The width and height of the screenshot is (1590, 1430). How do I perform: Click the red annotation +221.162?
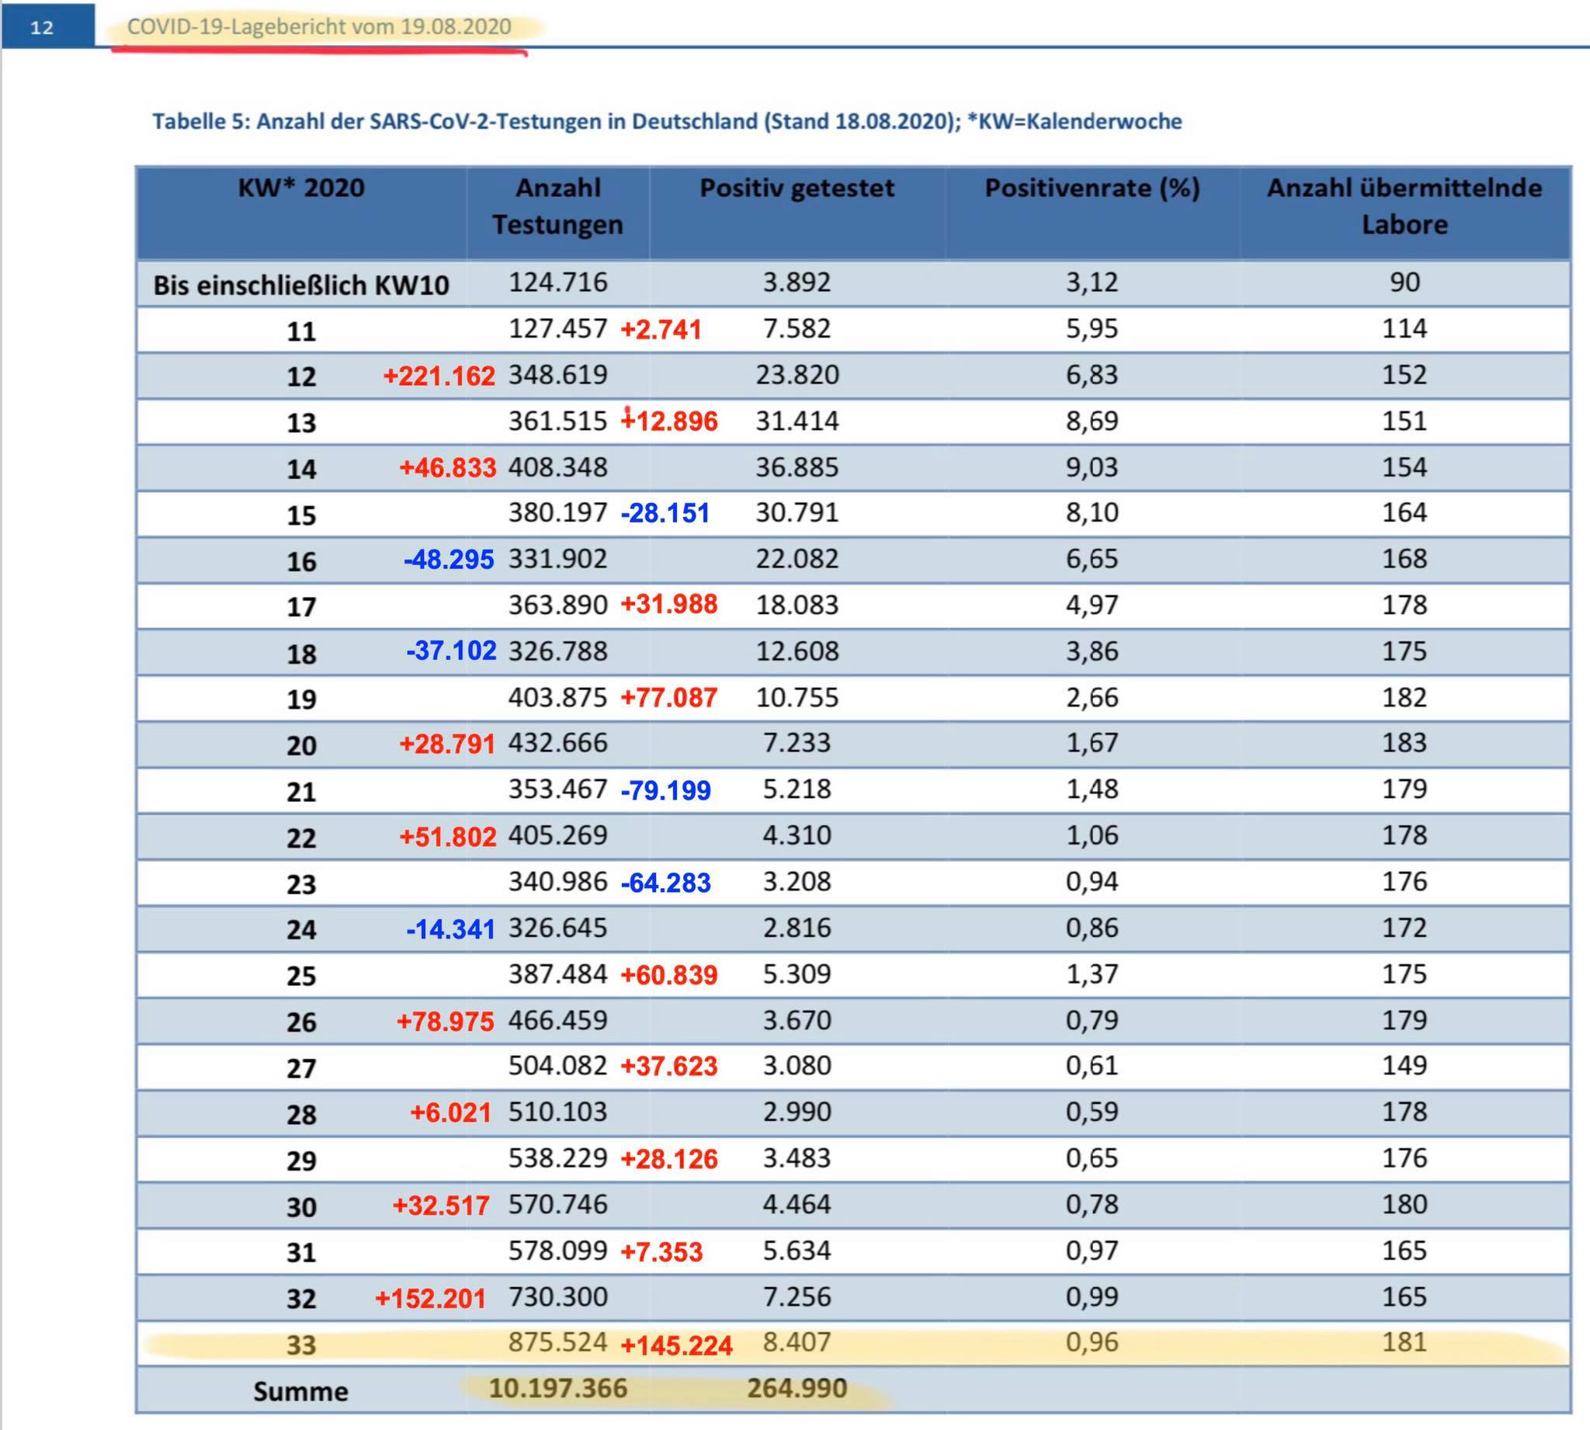pos(439,377)
